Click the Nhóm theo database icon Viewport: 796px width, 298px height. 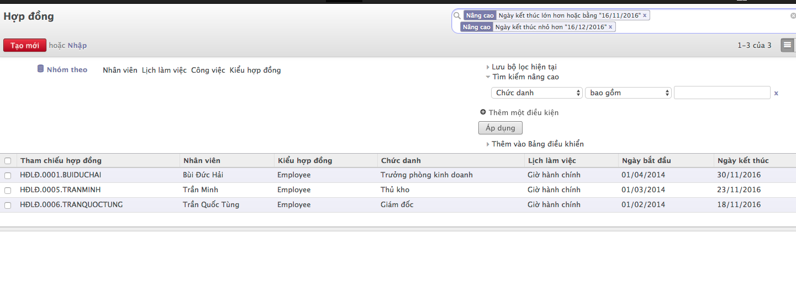coord(40,69)
